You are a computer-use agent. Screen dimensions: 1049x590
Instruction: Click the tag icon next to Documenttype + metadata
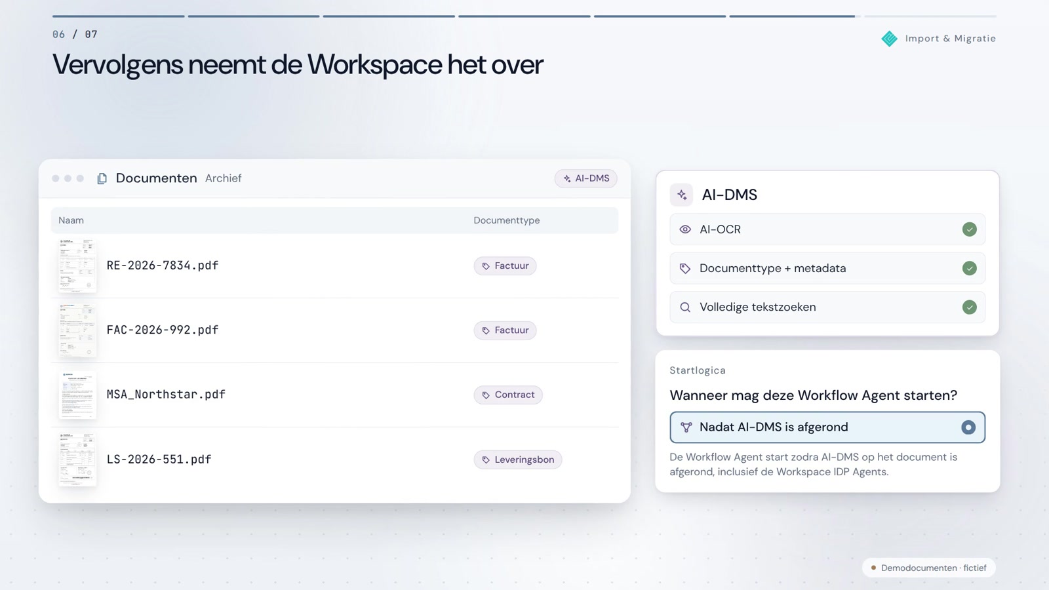pyautogui.click(x=685, y=268)
